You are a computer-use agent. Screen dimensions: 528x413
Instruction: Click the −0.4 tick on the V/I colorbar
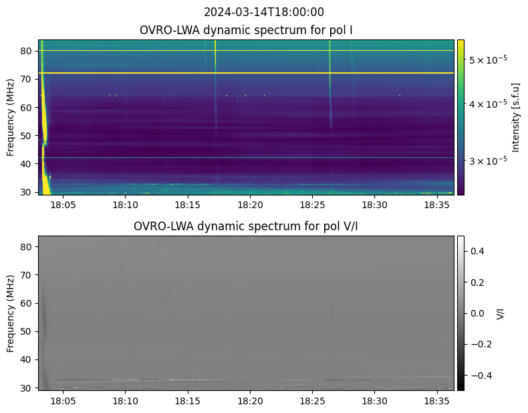click(x=480, y=376)
